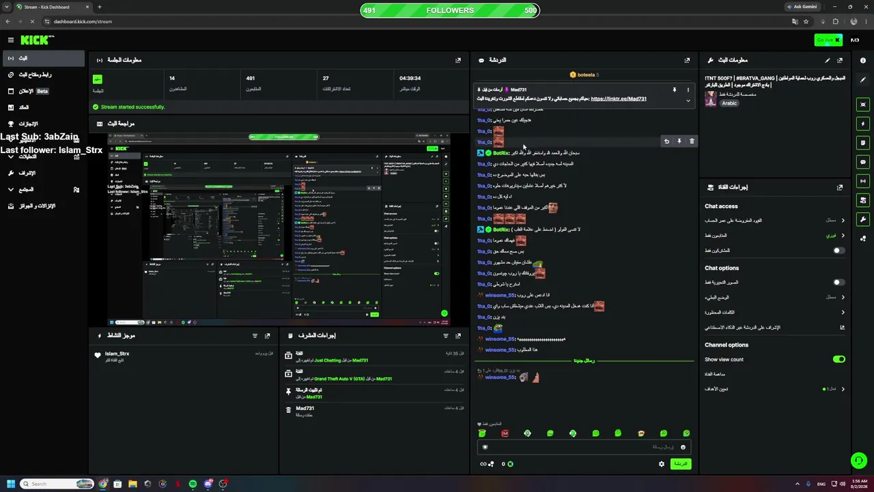Open the الإعلان Beta sidebar item
The image size is (874, 492).
click(x=44, y=91)
